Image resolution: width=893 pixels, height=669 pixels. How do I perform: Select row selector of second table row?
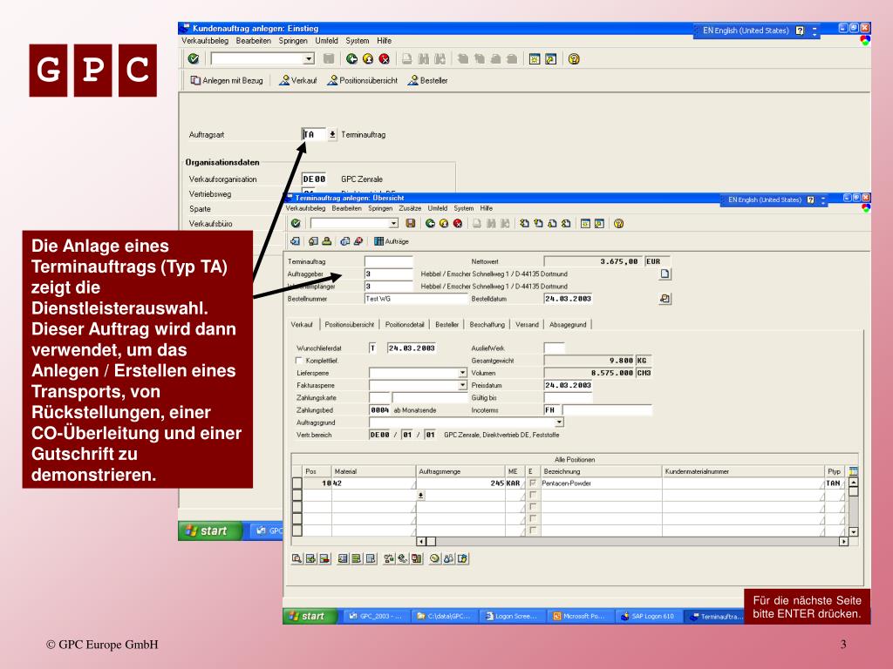(x=297, y=495)
